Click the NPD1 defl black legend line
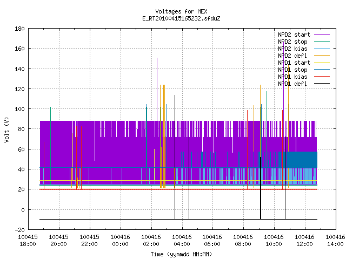Image resolution: width=346 pixels, height=259 pixels. [322, 84]
